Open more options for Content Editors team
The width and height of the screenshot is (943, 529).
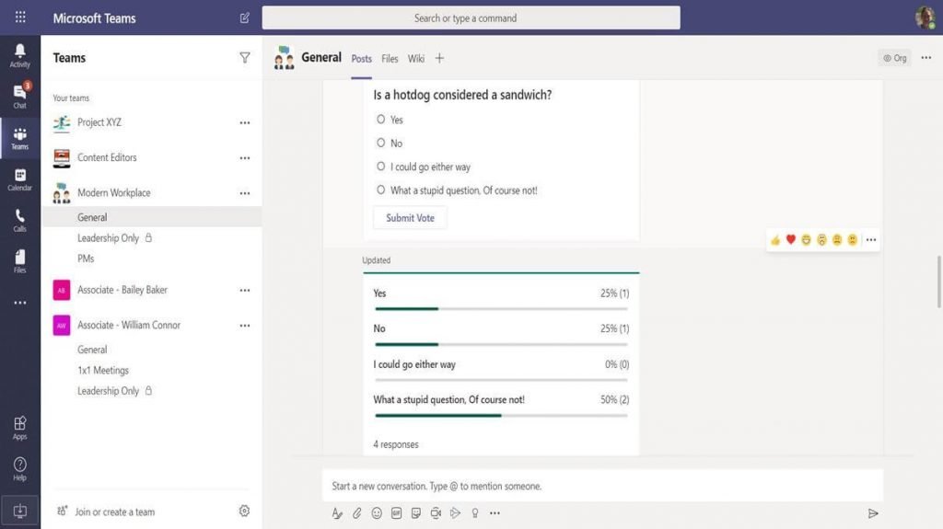point(245,158)
